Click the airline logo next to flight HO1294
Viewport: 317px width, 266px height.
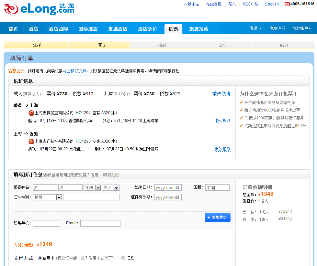tap(31, 113)
